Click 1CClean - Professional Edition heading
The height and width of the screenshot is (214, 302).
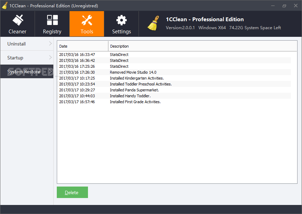point(205,19)
